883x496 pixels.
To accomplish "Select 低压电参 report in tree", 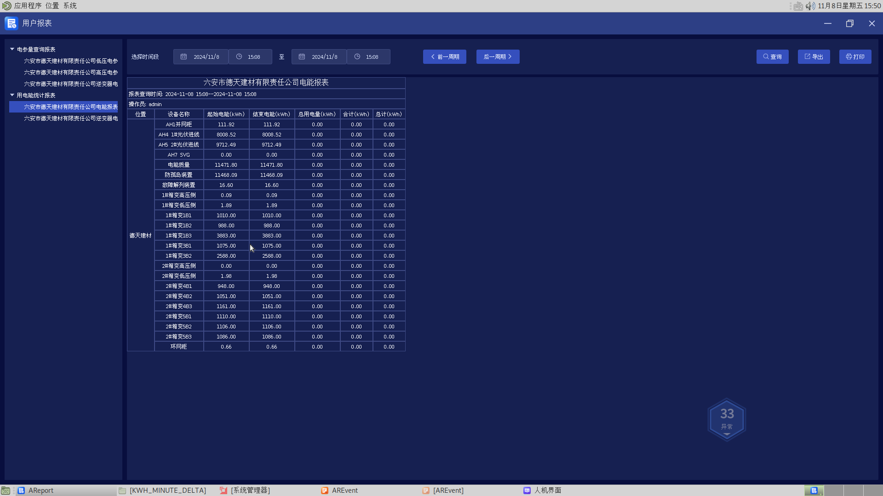I will click(71, 61).
